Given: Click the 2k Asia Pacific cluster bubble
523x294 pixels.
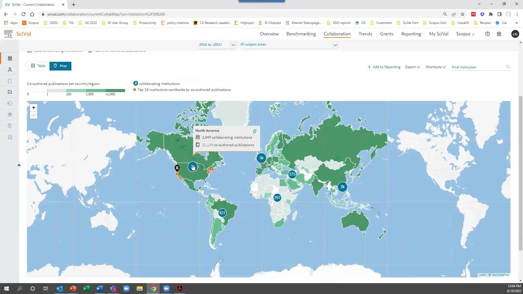Looking at the screenshot, I should coord(342,187).
